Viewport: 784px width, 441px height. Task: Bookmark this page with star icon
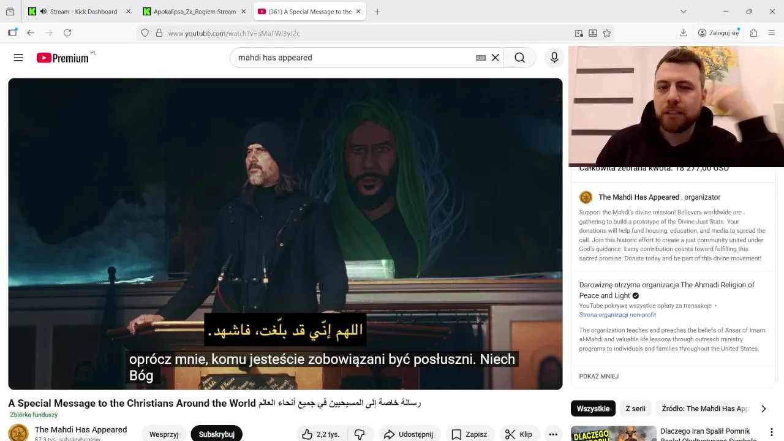pos(607,33)
